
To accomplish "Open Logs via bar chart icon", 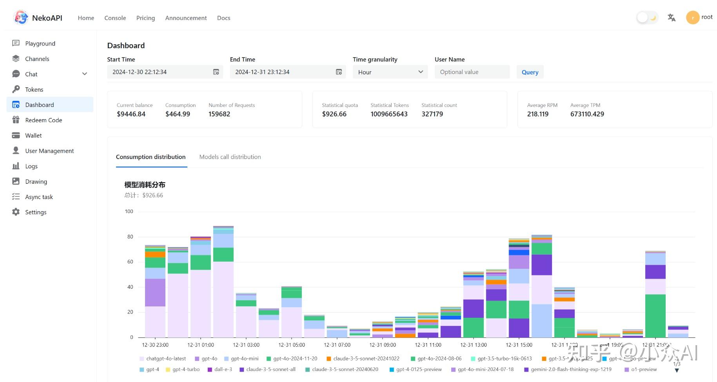I will pos(16,166).
